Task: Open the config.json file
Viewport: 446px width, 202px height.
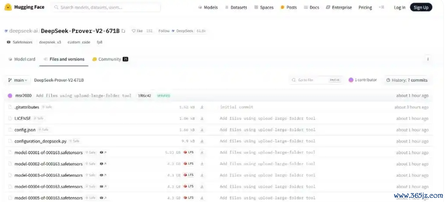Action: tap(25, 130)
